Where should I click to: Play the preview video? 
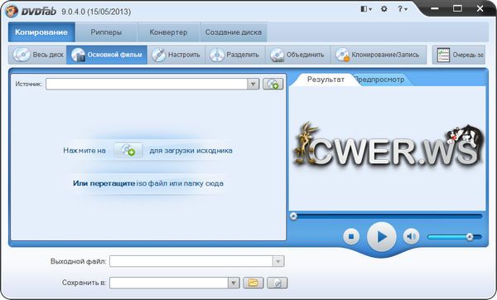[382, 237]
